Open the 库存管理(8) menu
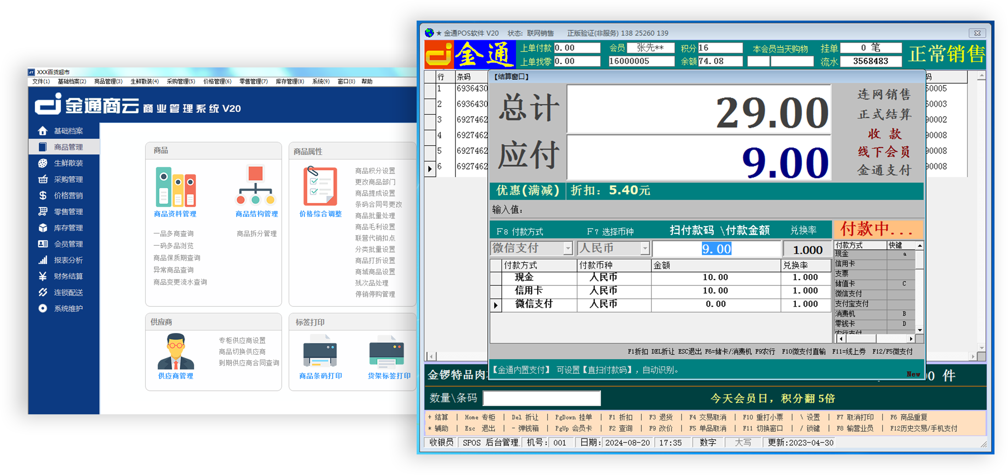 click(x=290, y=81)
